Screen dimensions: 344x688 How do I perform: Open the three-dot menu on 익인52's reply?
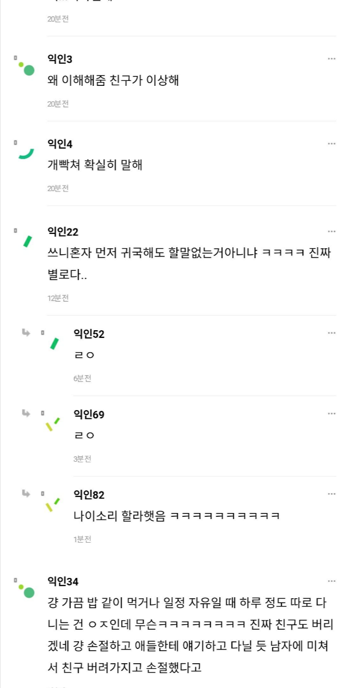[331, 333]
